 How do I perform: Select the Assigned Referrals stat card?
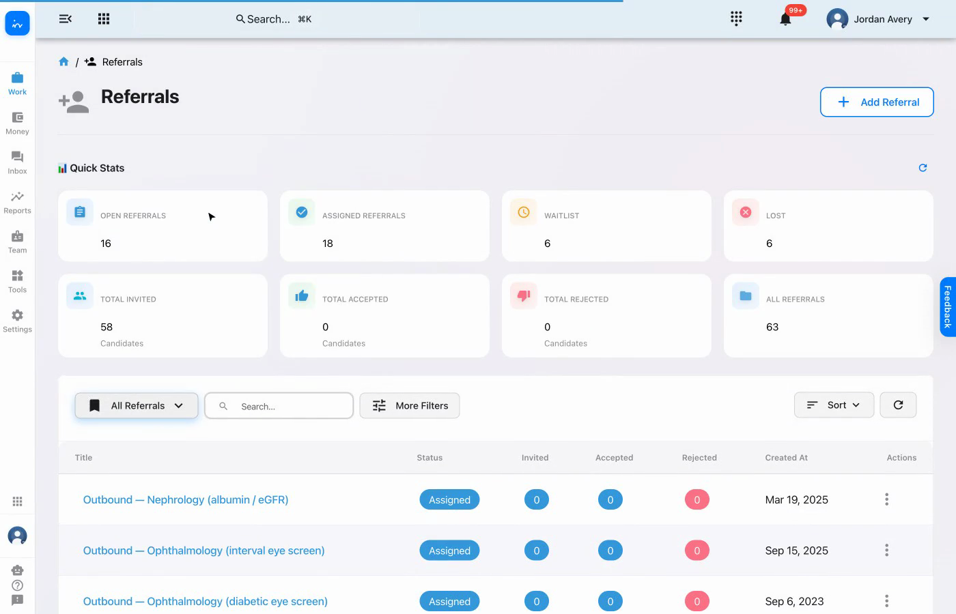click(x=384, y=226)
